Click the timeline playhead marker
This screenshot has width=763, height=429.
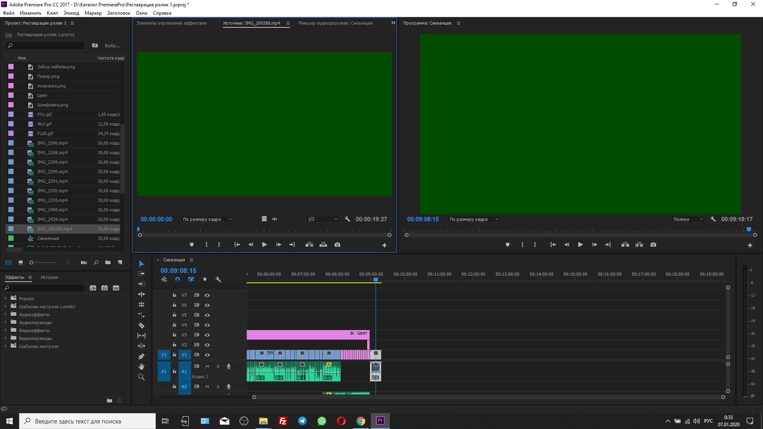pyautogui.click(x=376, y=280)
